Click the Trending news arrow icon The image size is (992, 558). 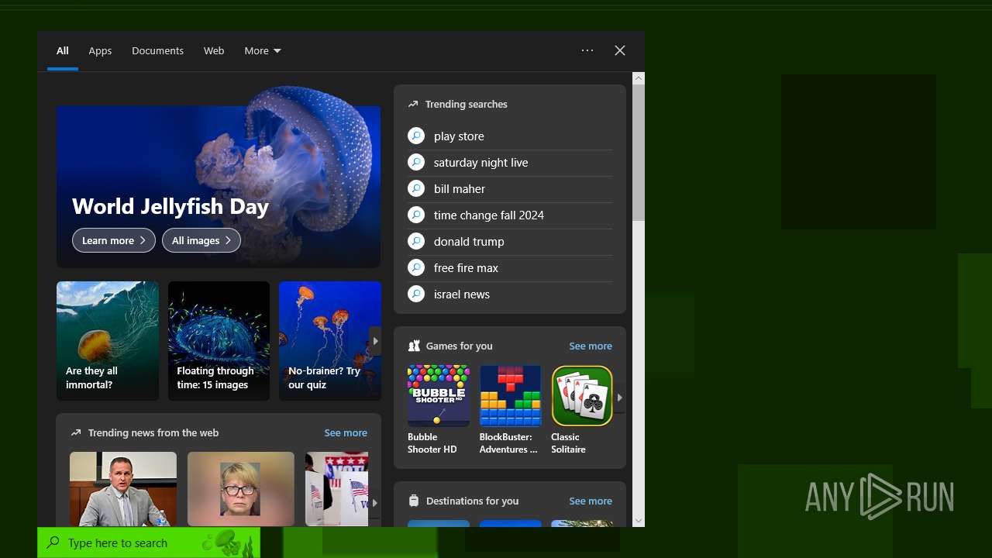[76, 432]
